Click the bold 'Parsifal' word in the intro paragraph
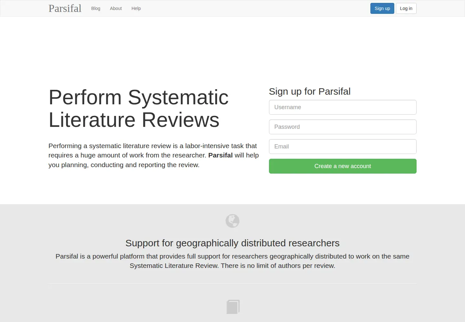Viewport: 465px width, 322px height. 221,155
